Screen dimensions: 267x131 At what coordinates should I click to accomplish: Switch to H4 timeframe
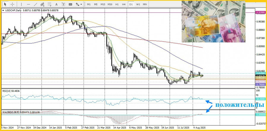click(x=124, y=4)
